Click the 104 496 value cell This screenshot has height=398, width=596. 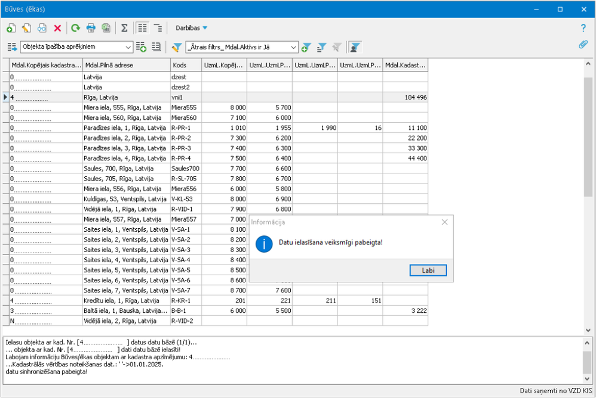pyautogui.click(x=405, y=98)
